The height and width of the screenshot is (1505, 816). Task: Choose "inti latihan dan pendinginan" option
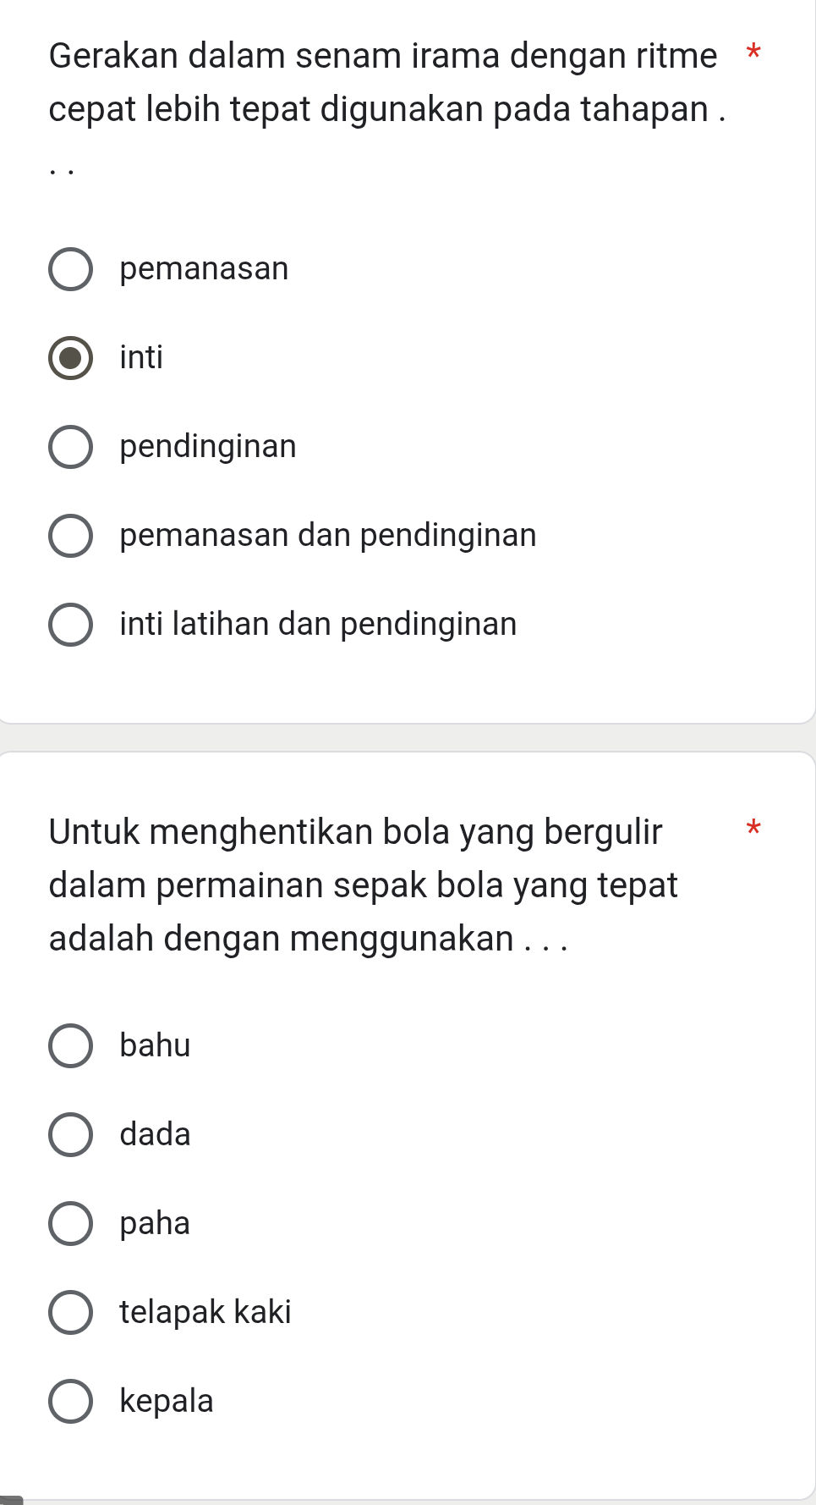tap(71, 625)
